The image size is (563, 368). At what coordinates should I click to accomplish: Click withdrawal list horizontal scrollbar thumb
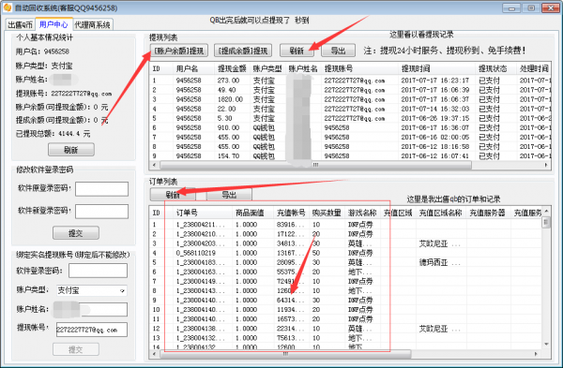click(315, 165)
